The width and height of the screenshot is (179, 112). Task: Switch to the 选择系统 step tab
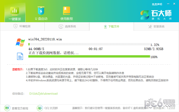[67, 27]
